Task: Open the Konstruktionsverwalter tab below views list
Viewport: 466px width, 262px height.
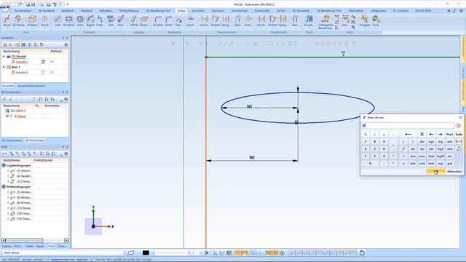Action: click(x=31, y=86)
